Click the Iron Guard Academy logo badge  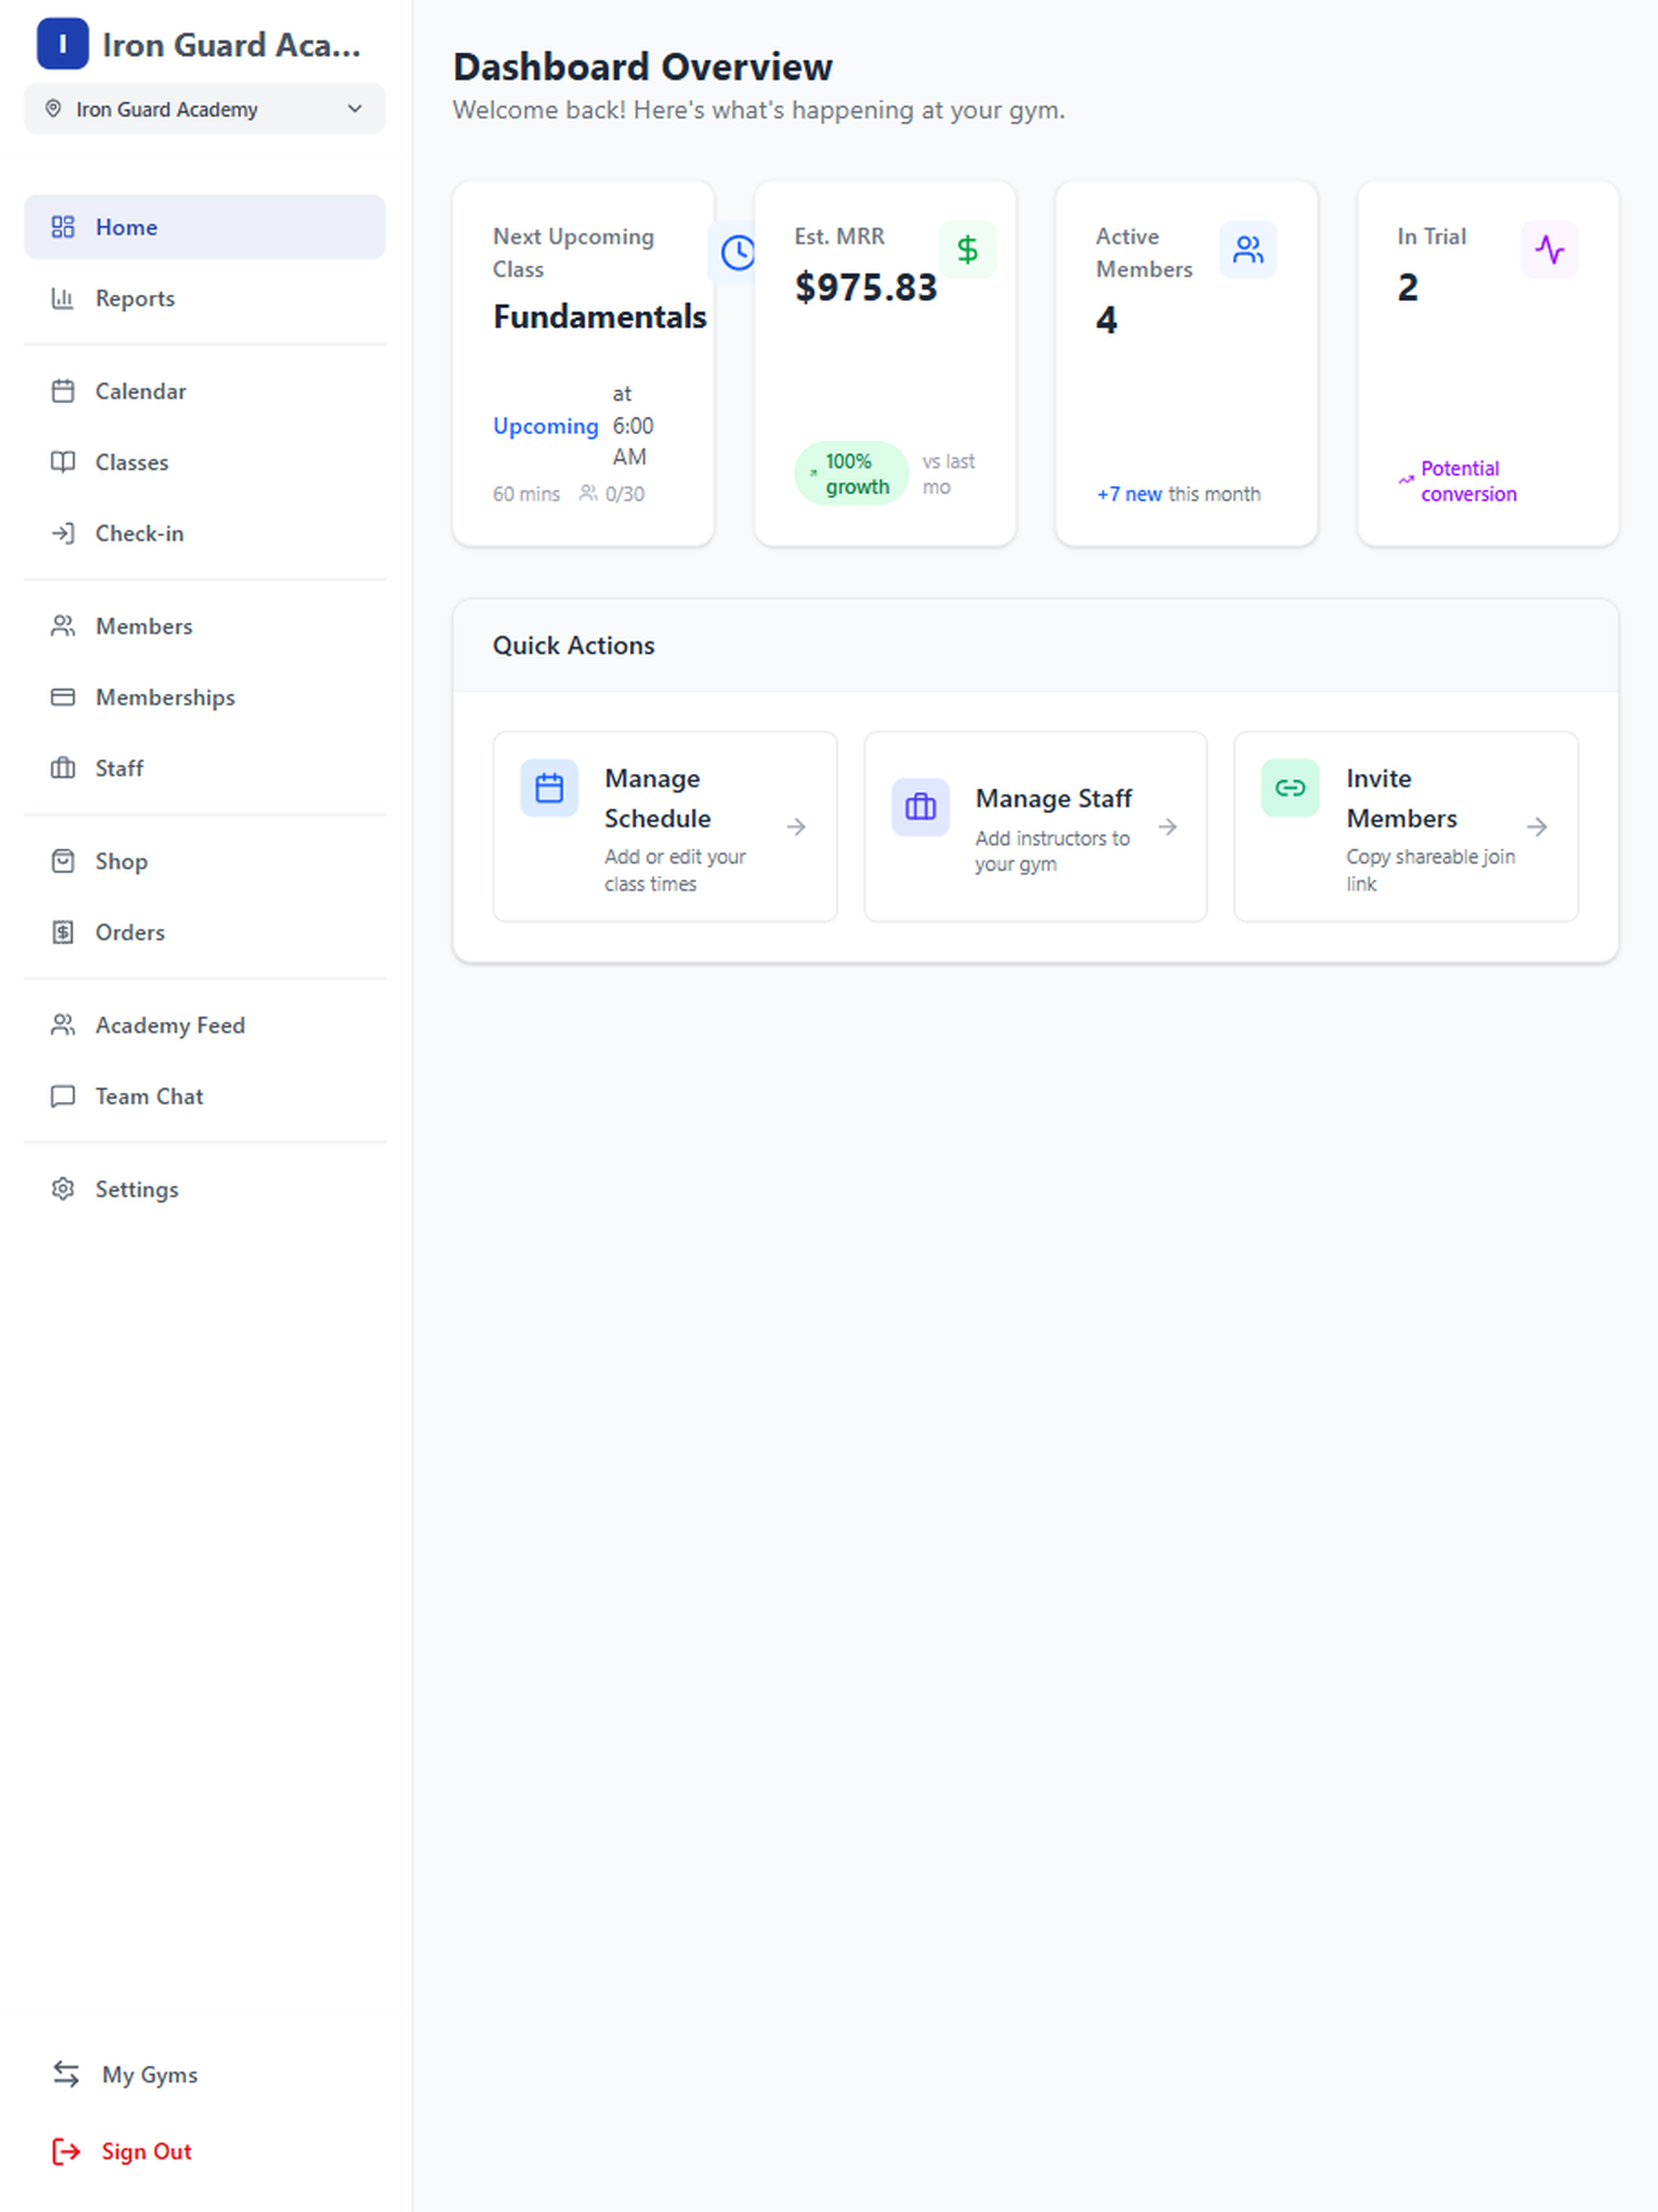[62, 44]
